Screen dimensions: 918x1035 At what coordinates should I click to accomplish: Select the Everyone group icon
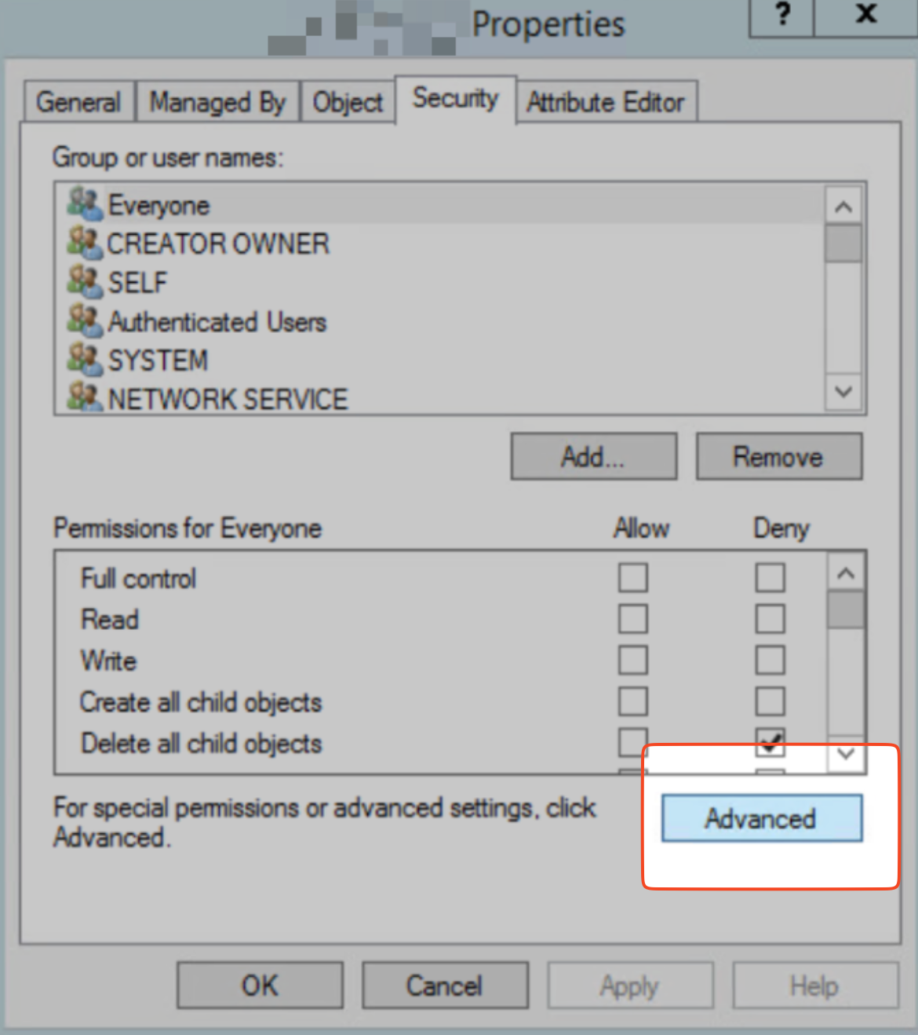point(85,204)
